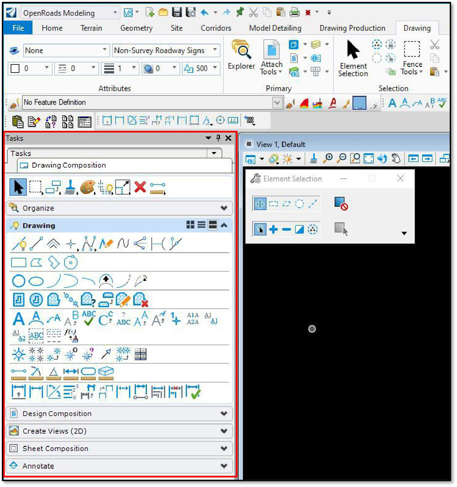Select the Measure Volume box tool
Image resolution: width=457 pixels, height=487 pixels.
(x=106, y=374)
